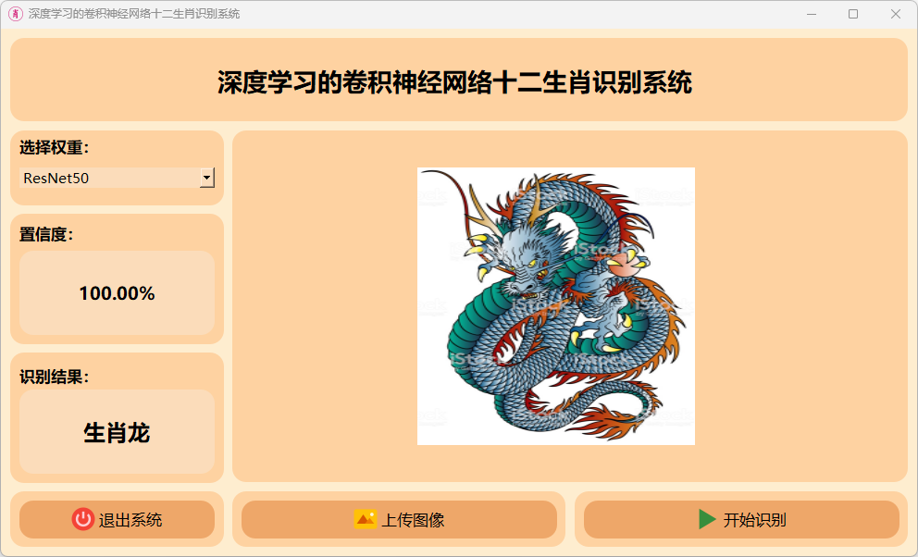
Task: Click the 上传图像 button
Action: (x=399, y=519)
